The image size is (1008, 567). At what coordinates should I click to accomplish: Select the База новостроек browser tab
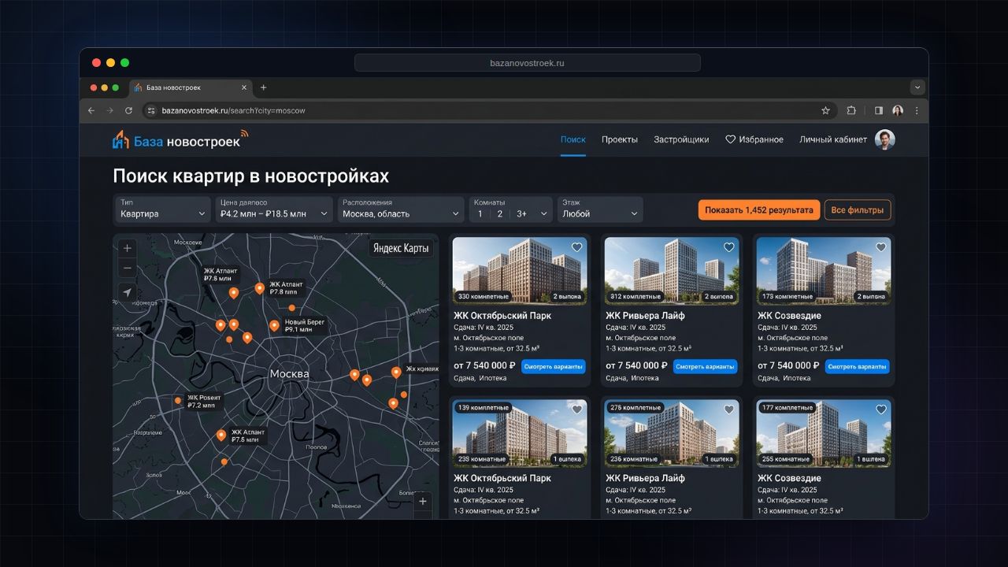(x=191, y=87)
